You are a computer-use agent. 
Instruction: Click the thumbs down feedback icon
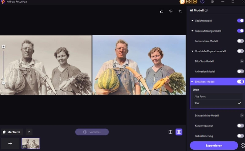click(171, 11)
